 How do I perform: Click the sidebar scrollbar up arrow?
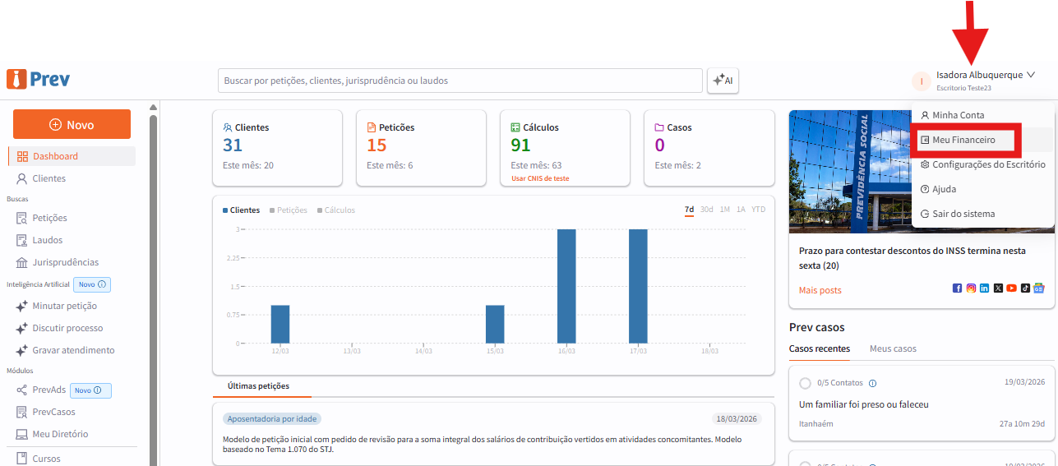tap(153, 107)
